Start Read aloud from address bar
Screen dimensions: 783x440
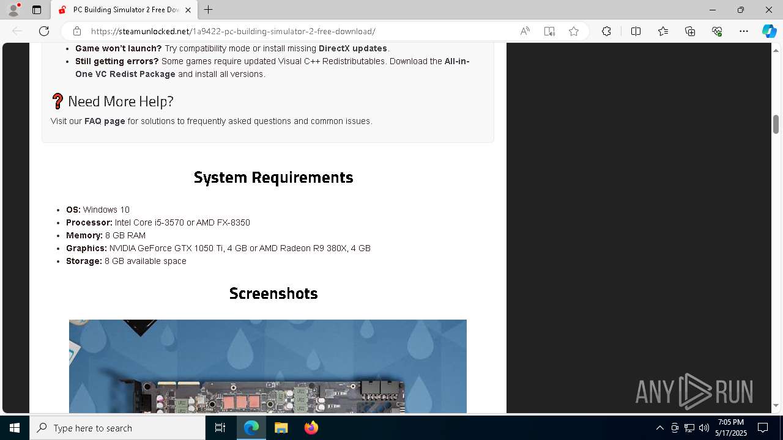[x=525, y=31]
